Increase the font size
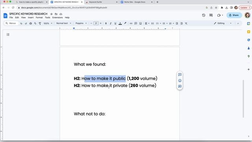This screenshot has height=142, width=252. (101, 23)
